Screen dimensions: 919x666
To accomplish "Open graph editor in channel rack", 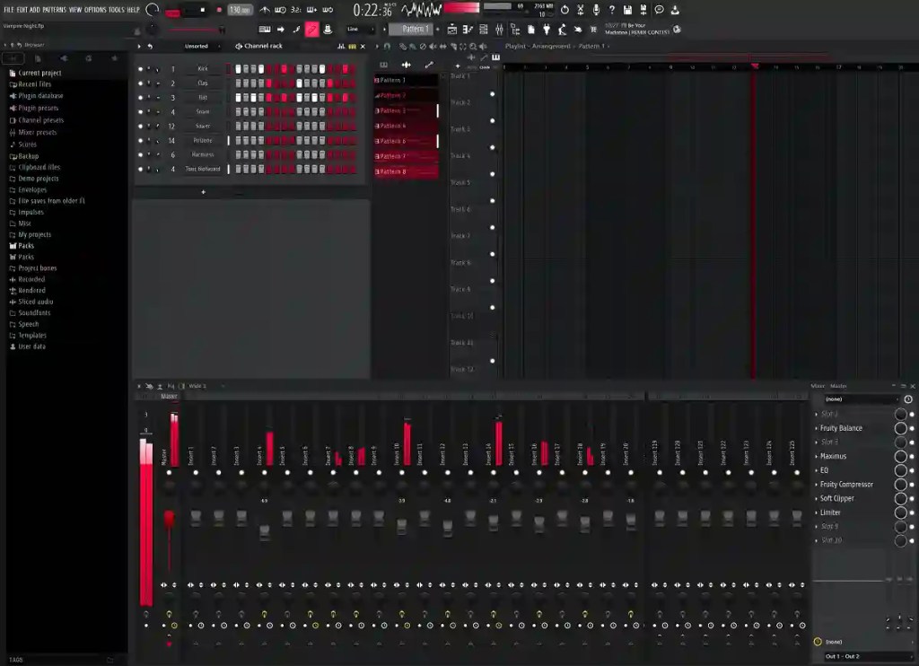I will coord(341,47).
